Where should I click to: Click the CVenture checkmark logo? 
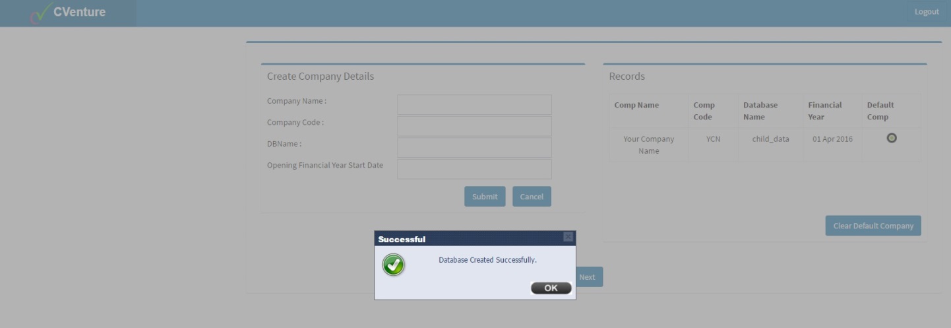(x=41, y=13)
